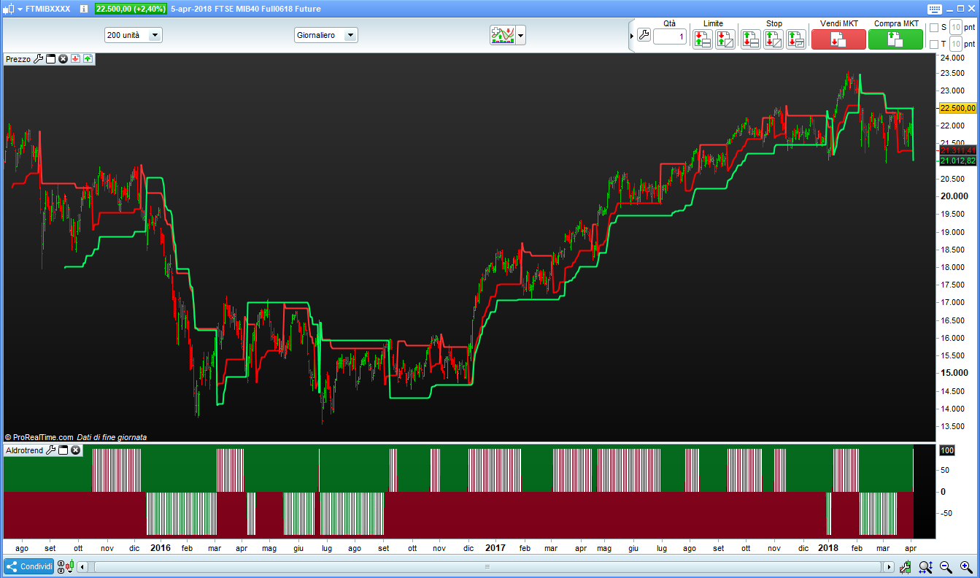
Task: Click the indicators chart icon in toolbar
Action: 503,35
